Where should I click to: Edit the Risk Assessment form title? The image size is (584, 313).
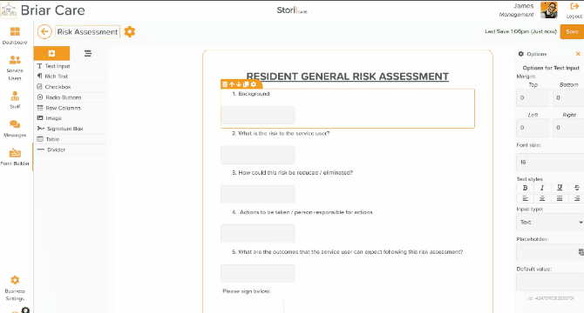tap(87, 32)
